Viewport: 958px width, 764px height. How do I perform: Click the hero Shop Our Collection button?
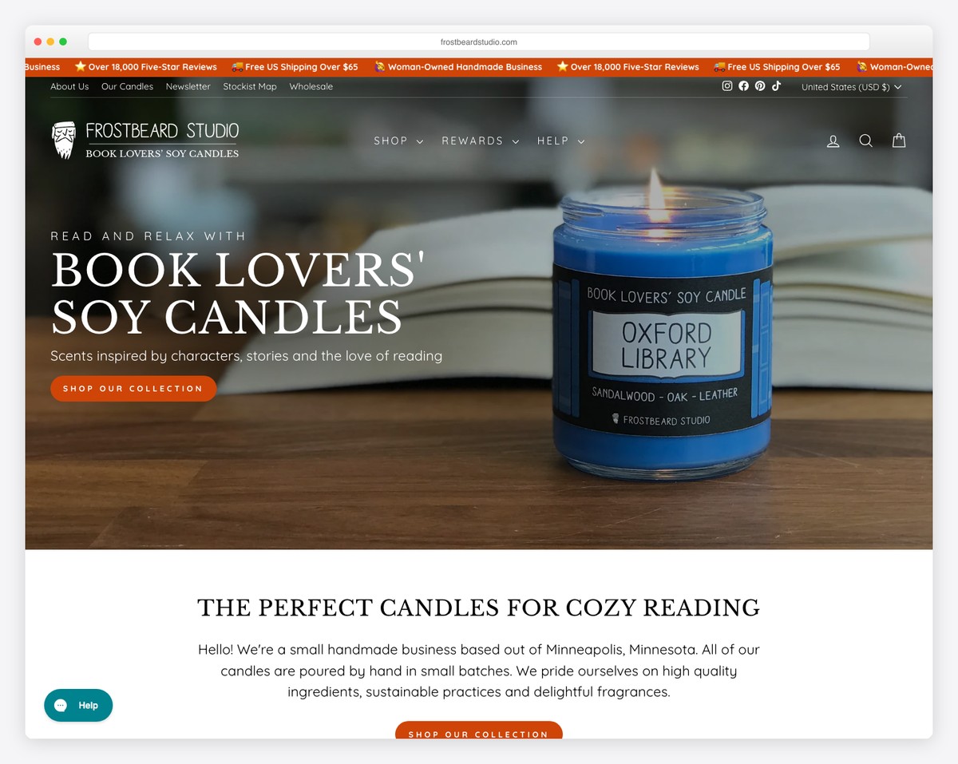(x=133, y=389)
